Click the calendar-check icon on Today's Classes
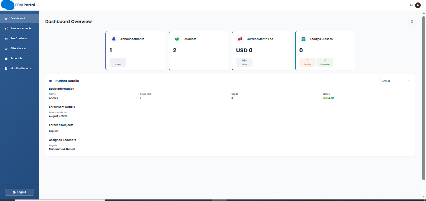 tap(303, 39)
